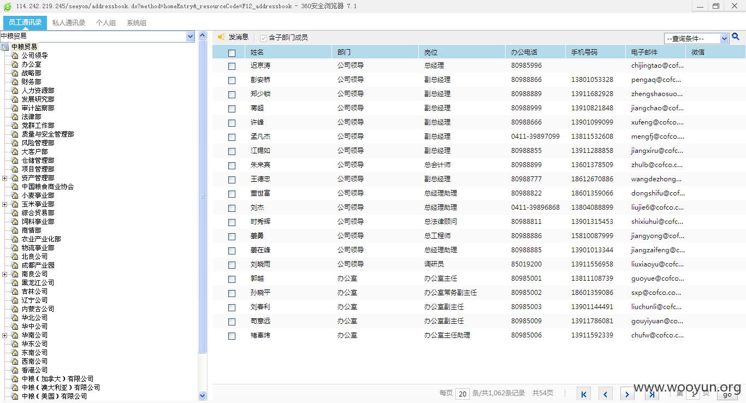Viewport: 746px width, 403px height.
Task: Select 中粮（加拿大）有限公司 in the tree
Action: [57, 379]
